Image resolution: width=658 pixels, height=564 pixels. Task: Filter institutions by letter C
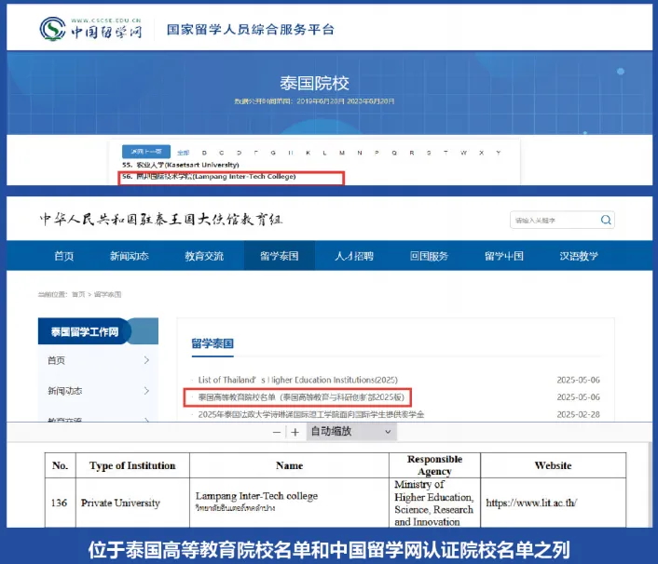(x=222, y=153)
